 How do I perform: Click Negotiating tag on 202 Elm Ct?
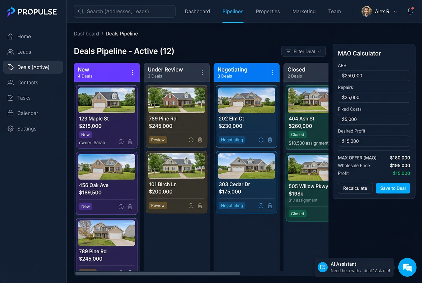[x=232, y=140]
